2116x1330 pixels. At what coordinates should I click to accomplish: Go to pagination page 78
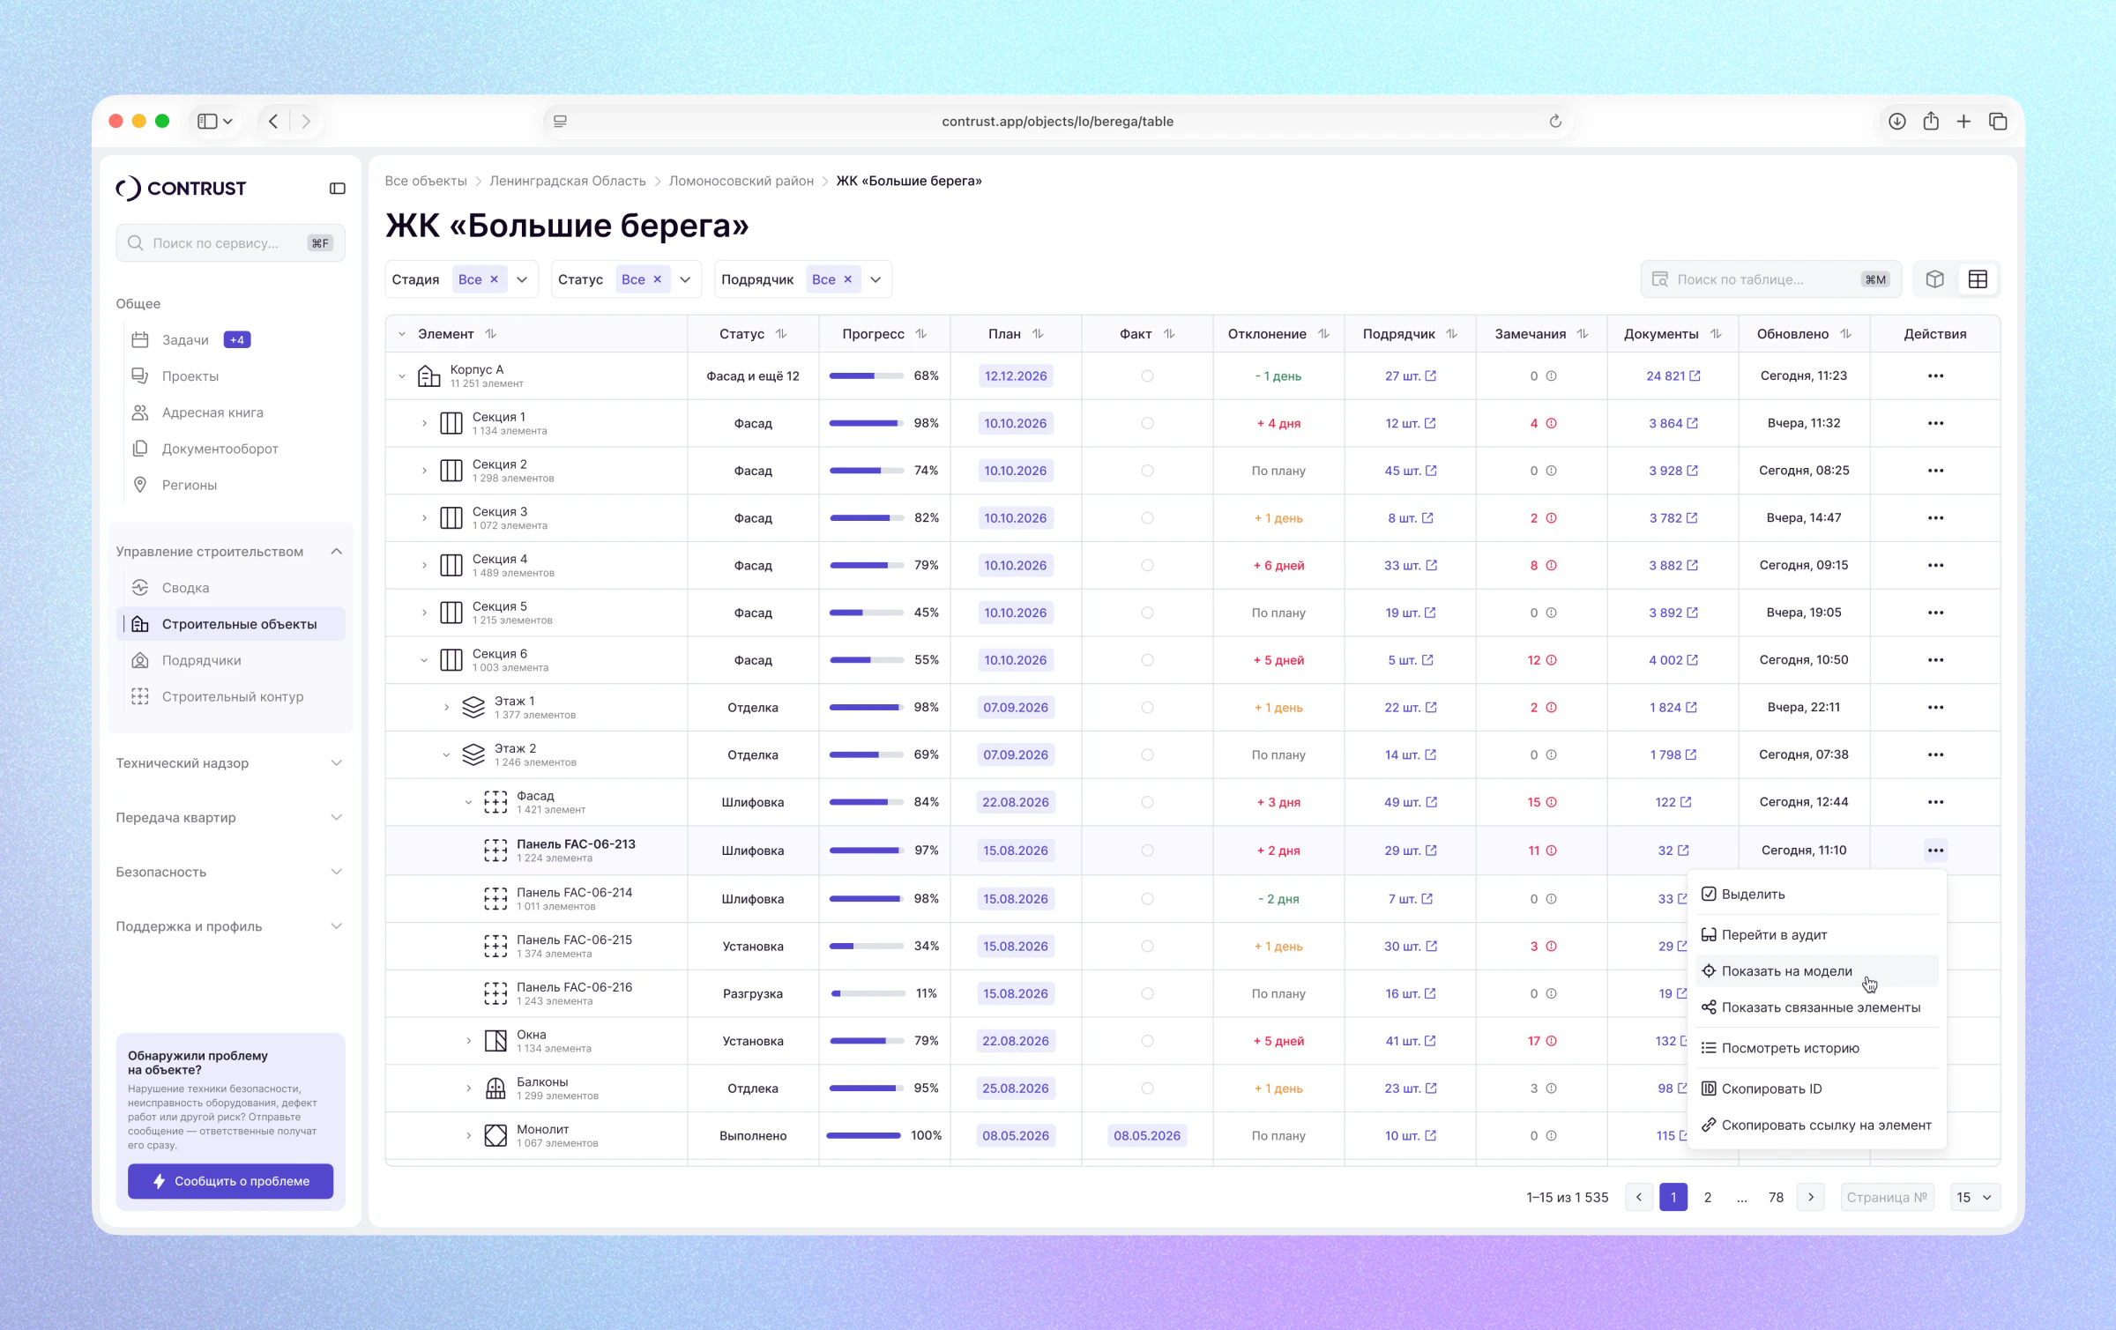point(1776,1197)
